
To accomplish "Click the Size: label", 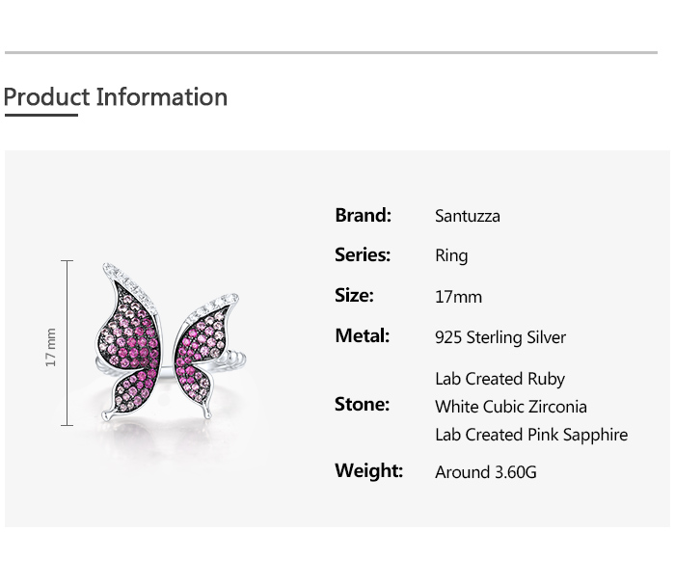I will click(x=354, y=296).
